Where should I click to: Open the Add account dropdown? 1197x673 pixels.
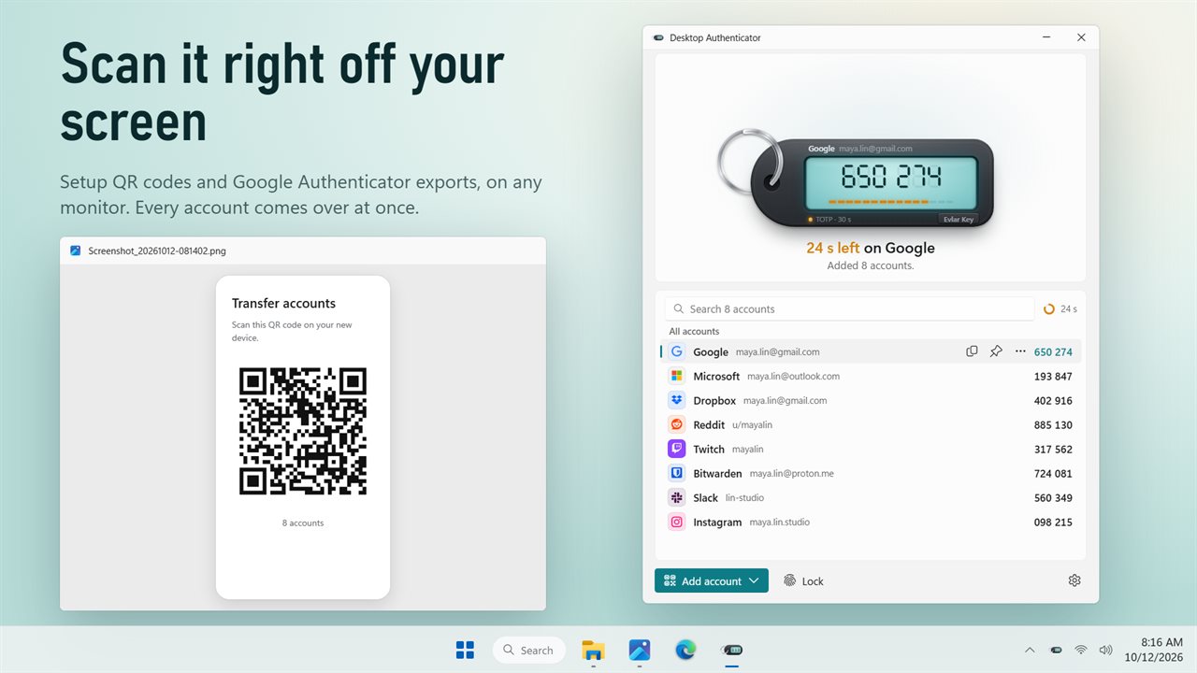click(x=712, y=580)
